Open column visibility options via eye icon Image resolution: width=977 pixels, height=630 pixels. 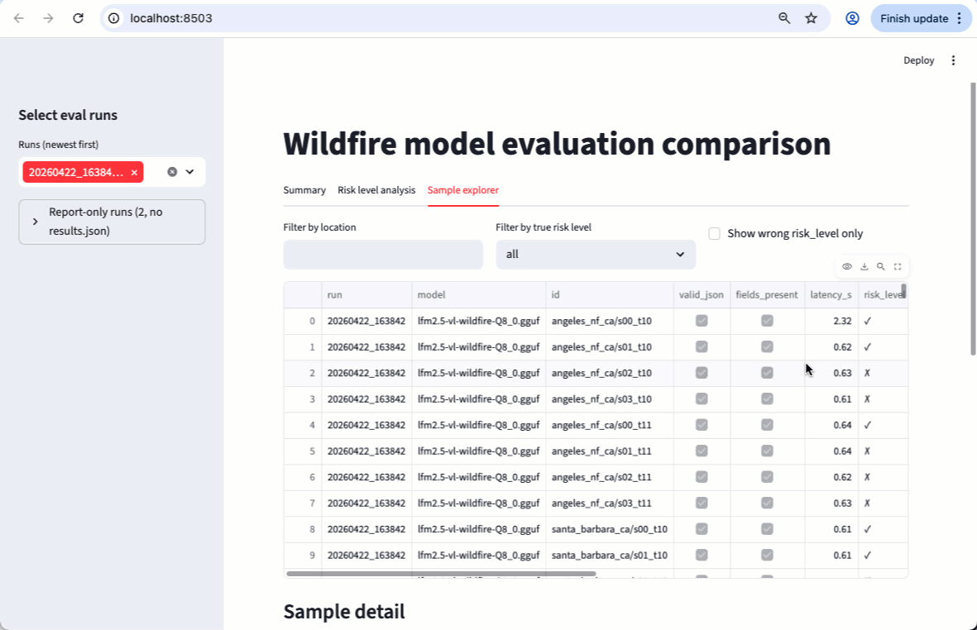[846, 266]
